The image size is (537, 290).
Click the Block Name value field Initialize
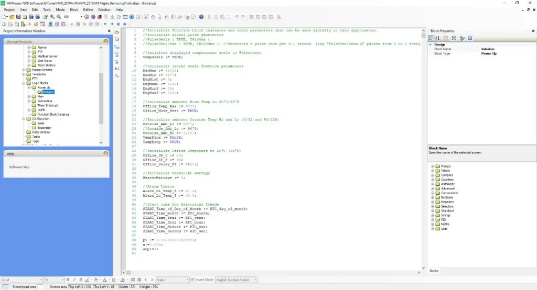click(x=508, y=49)
